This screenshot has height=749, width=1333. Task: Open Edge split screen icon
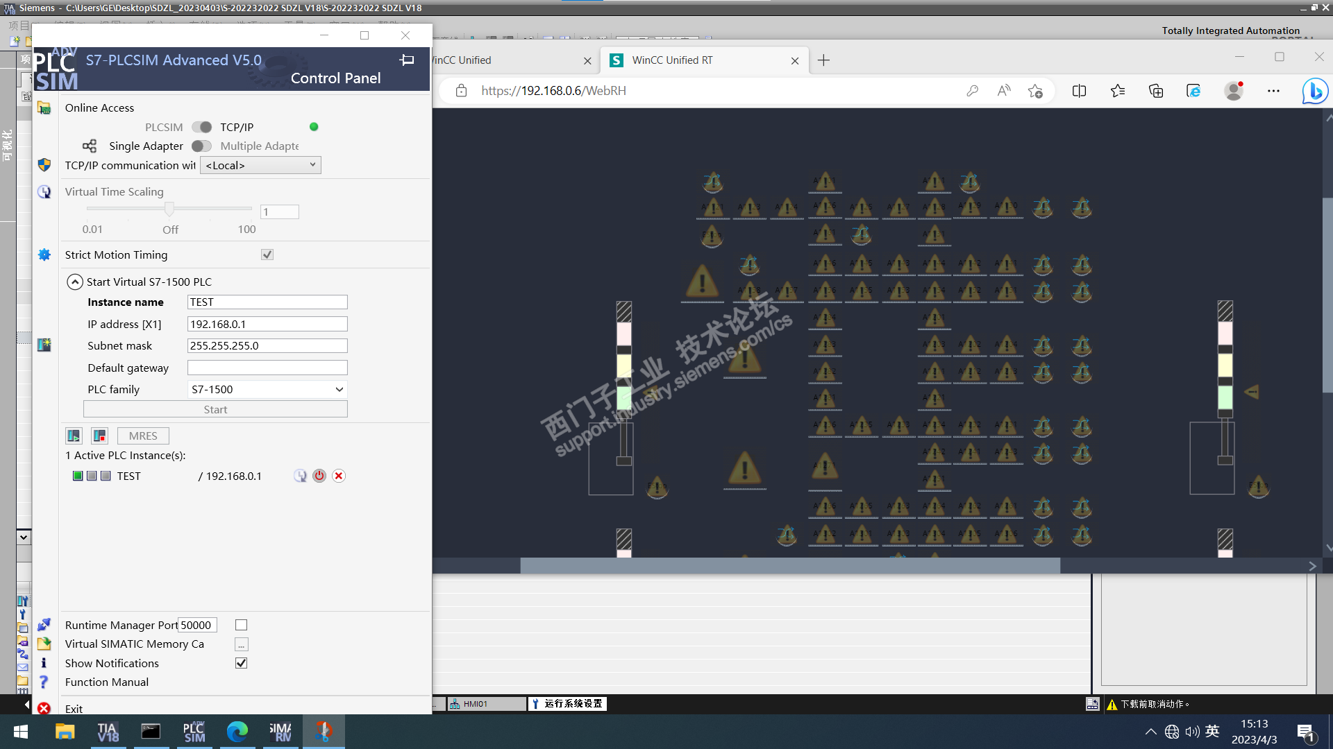tap(1079, 91)
